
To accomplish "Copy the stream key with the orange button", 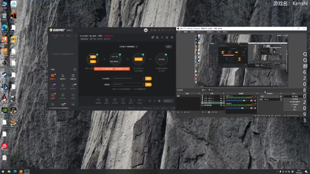I will click(x=148, y=84).
